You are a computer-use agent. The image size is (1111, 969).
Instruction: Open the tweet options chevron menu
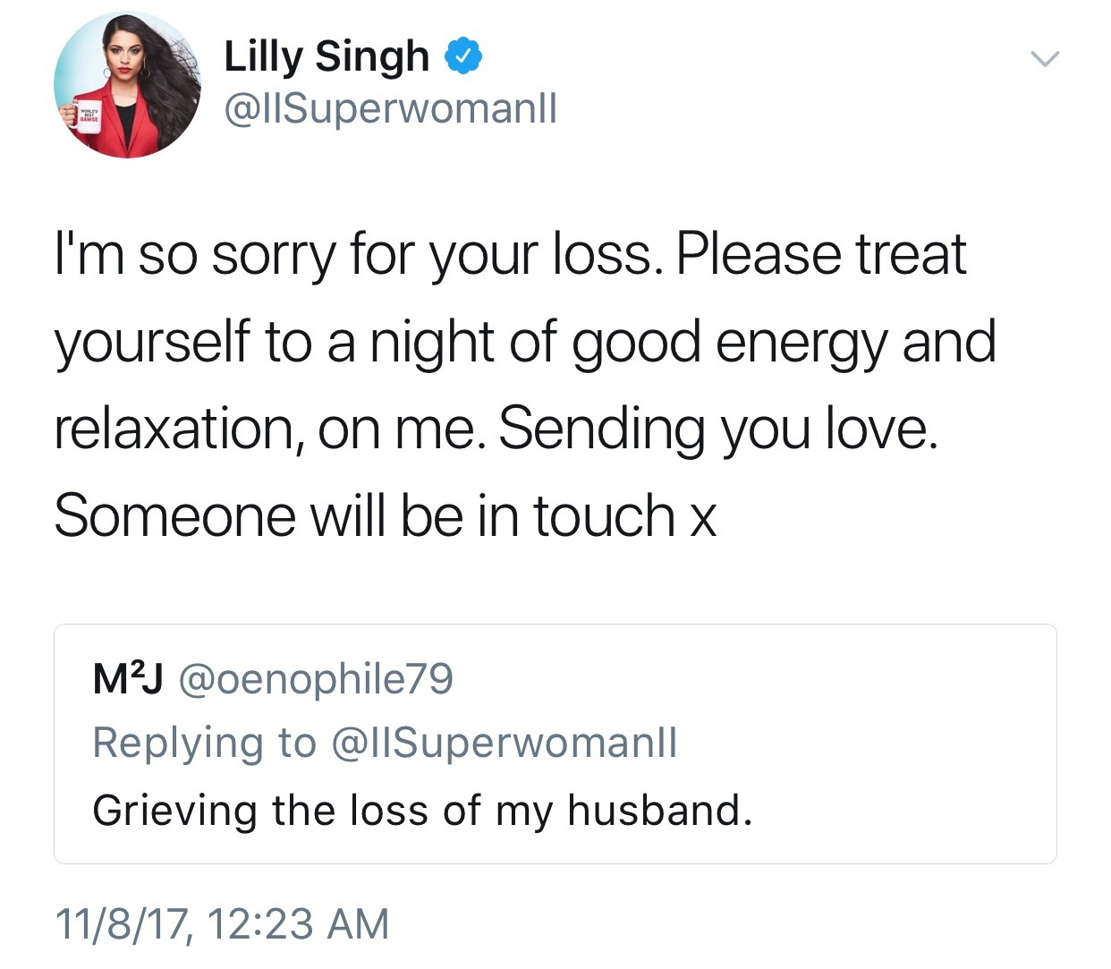pyautogui.click(x=1043, y=60)
